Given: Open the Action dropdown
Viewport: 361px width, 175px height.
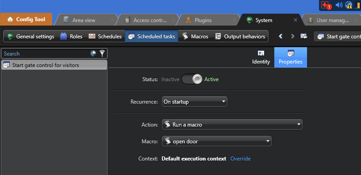Looking at the screenshot, I should click(x=232, y=125).
